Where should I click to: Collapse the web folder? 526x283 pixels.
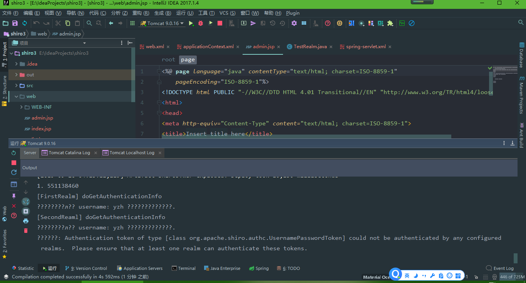17,96
